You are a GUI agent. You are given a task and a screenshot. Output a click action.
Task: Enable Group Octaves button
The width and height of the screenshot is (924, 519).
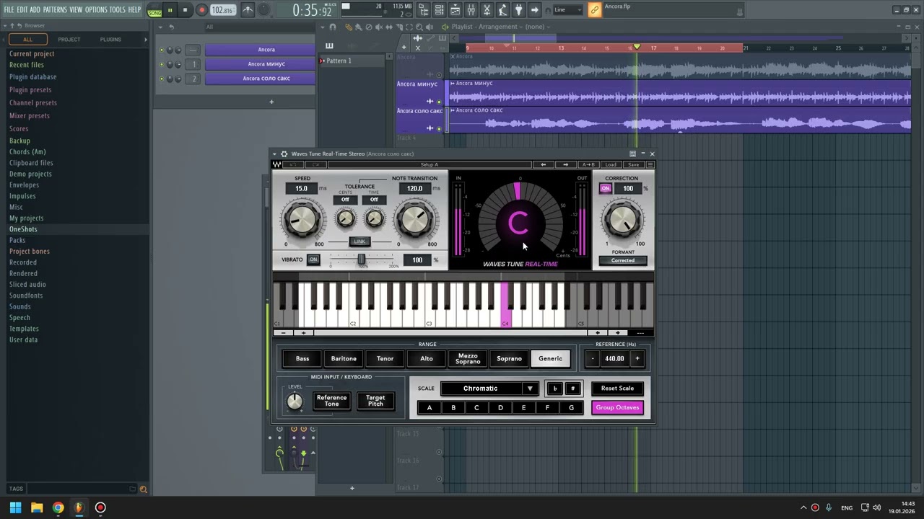pos(617,408)
